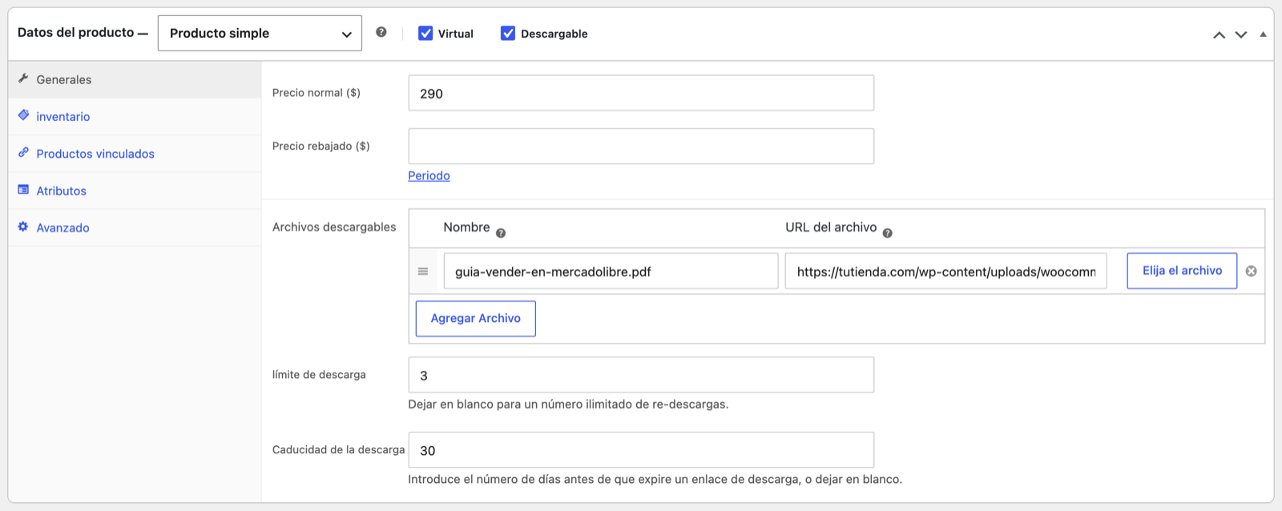Click the wrench icon beside Generales
Viewport: 1282px width, 511px height.
pos(23,78)
